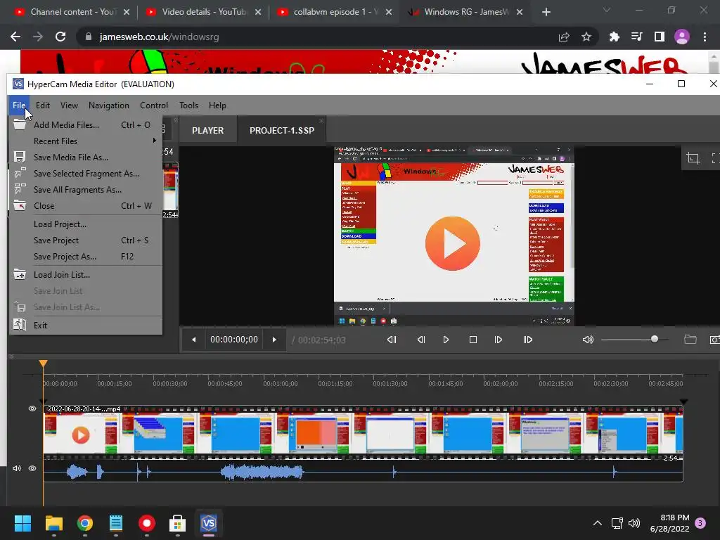Viewport: 720px width, 540px height.
Task: Stop playback with the square button
Action: coord(473,340)
